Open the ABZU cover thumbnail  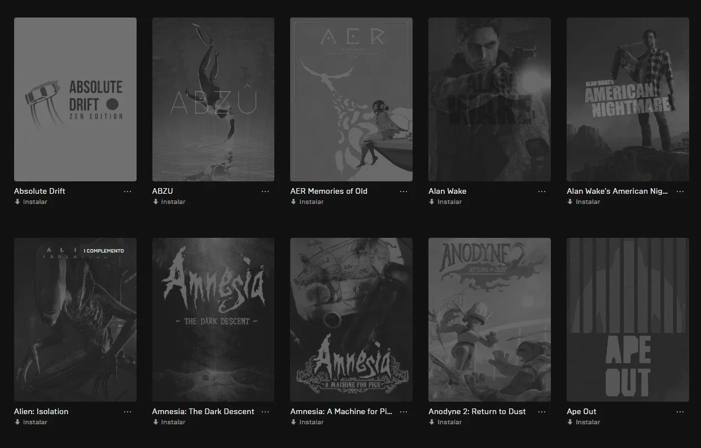point(213,99)
